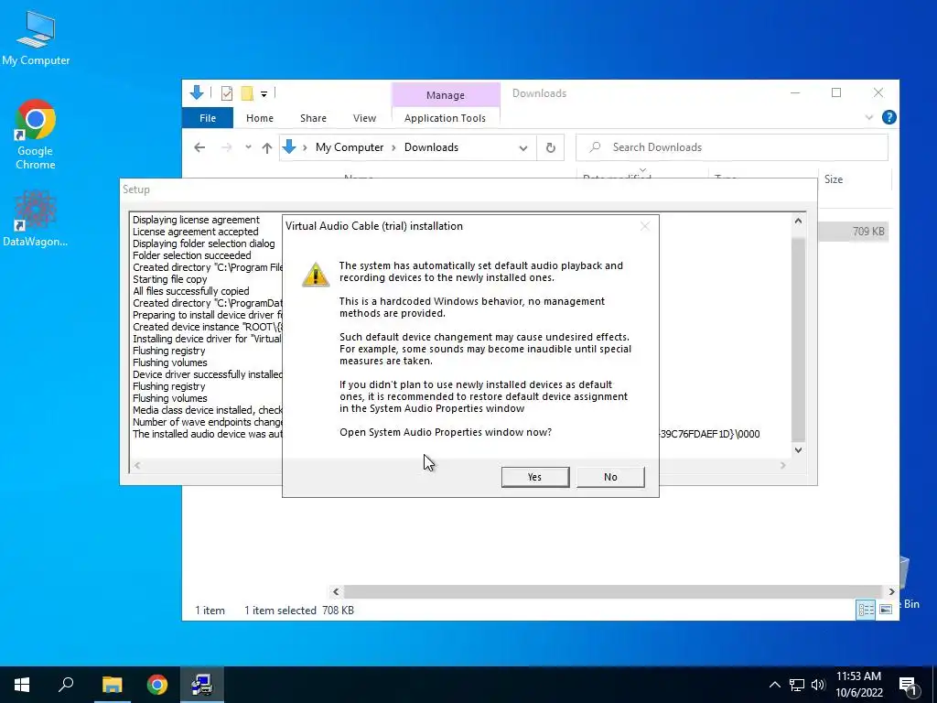This screenshot has width=937, height=703.
Task: Click Downloads in the address breadcrumb
Action: [431, 147]
